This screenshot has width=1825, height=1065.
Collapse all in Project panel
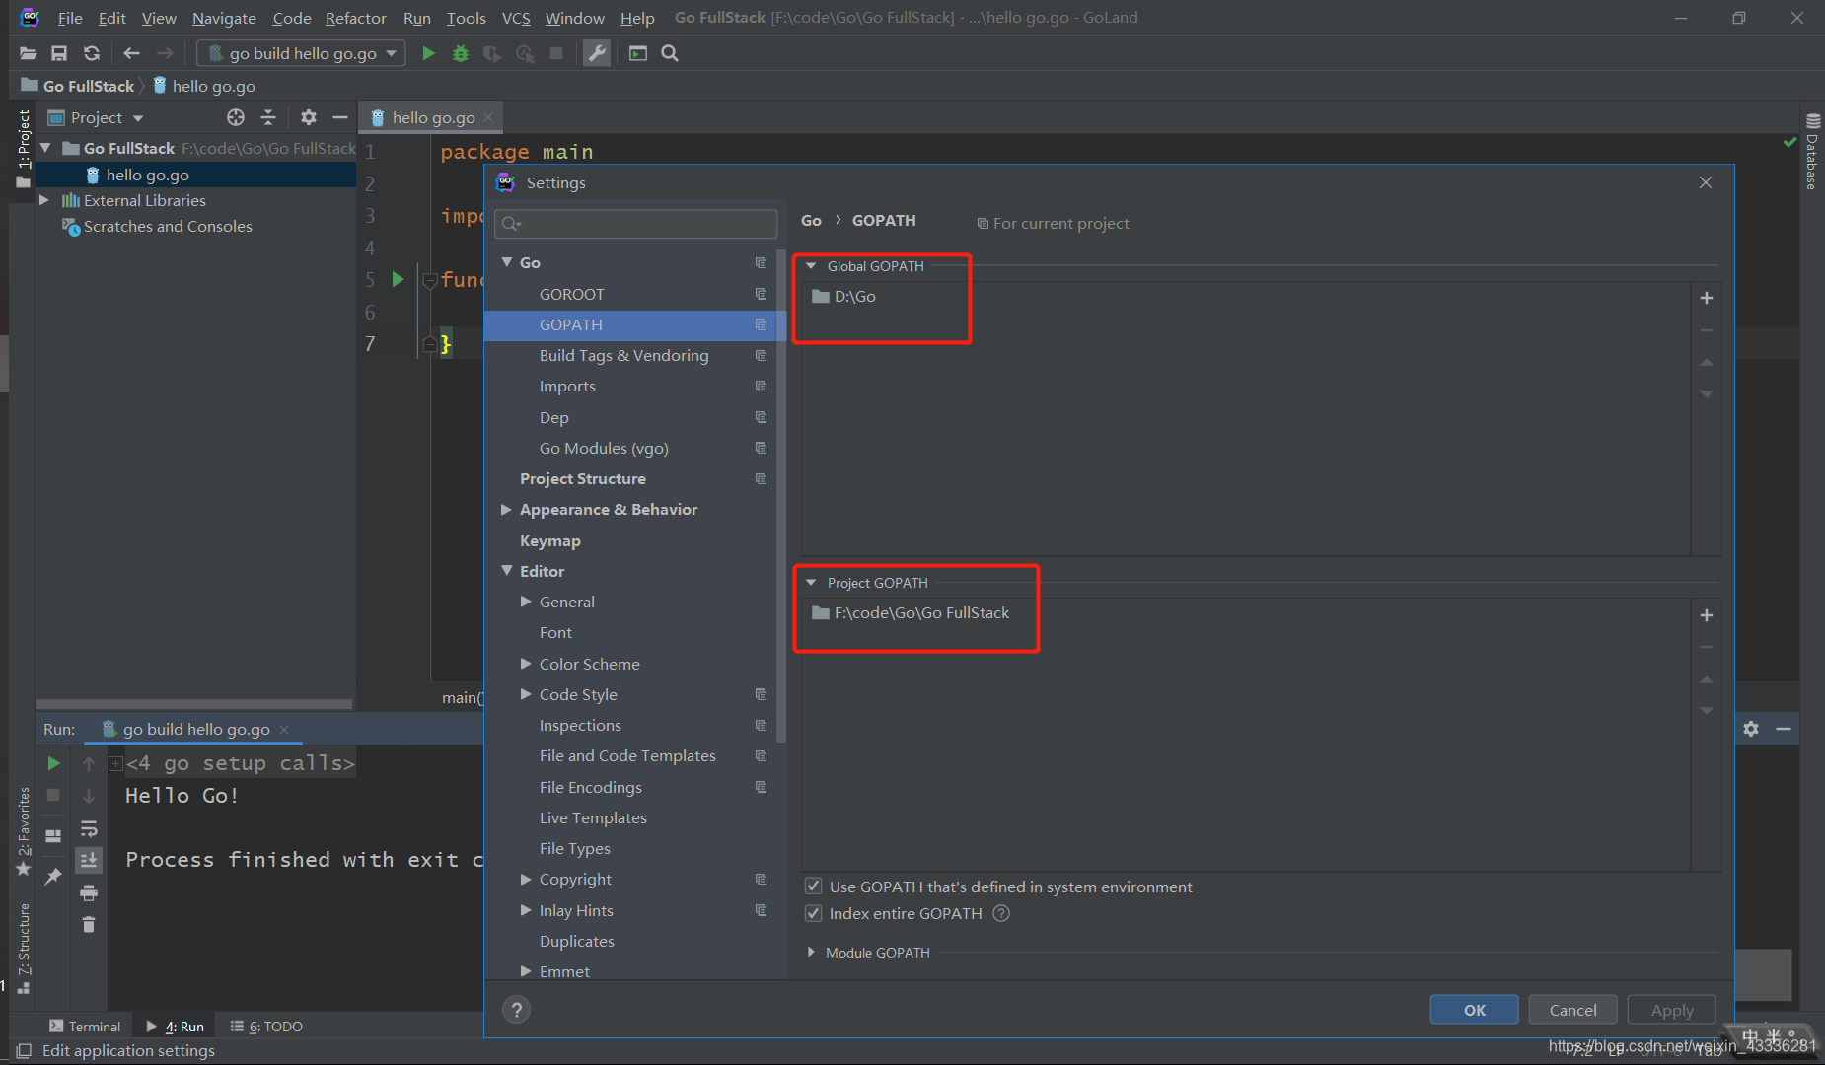pos(268,117)
